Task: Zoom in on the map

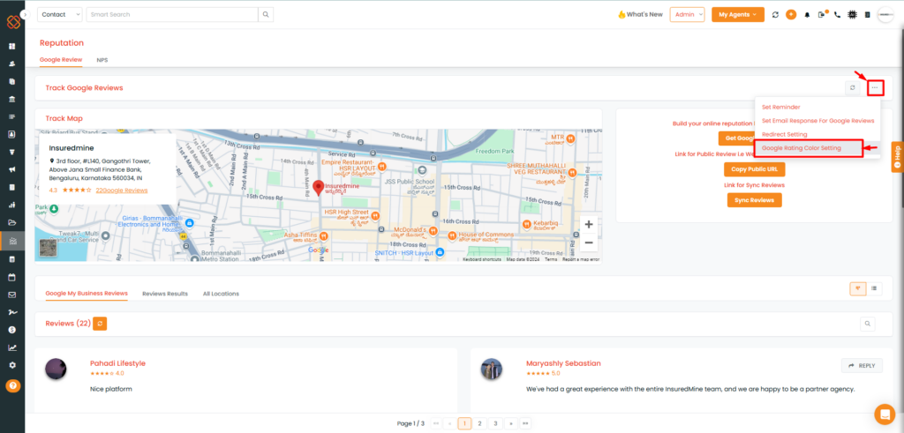Action: [x=589, y=225]
